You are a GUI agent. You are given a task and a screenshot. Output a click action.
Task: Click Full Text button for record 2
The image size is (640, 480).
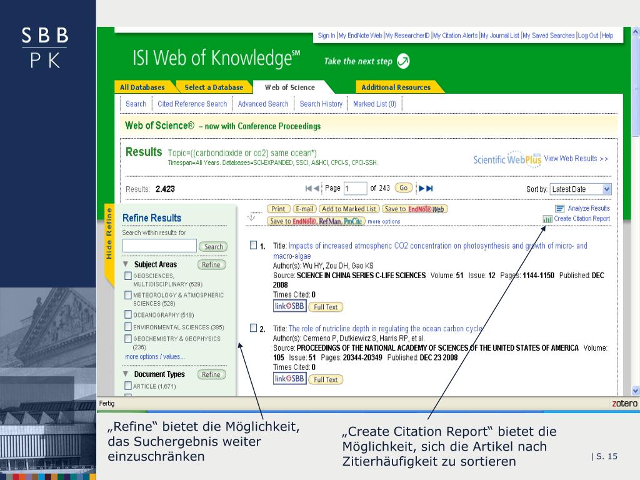pos(326,379)
